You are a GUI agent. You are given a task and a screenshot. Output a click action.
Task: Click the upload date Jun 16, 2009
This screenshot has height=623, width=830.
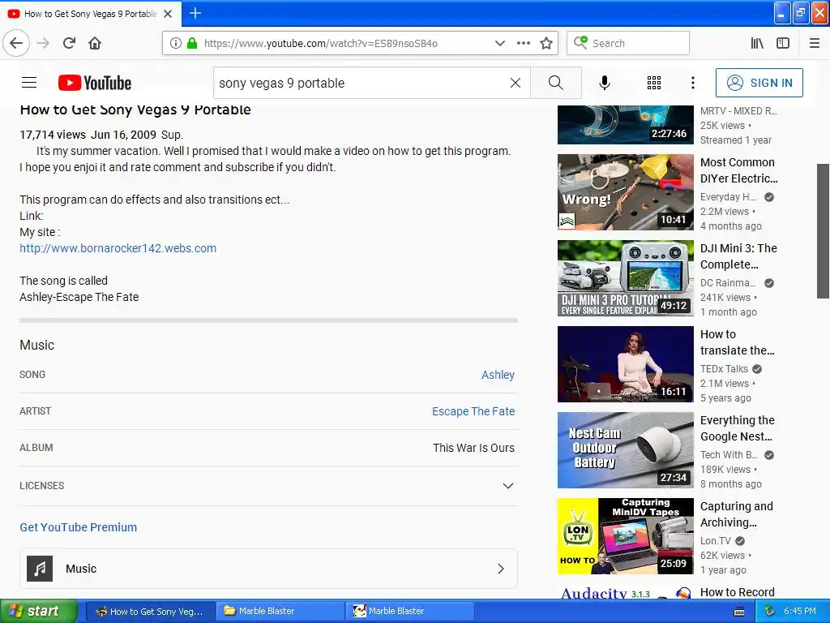123,135
